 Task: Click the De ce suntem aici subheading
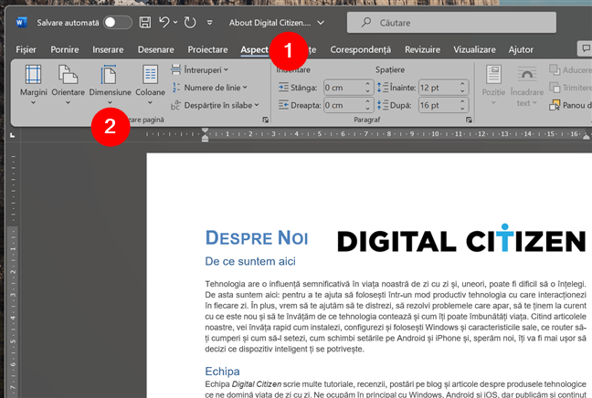pos(250,261)
